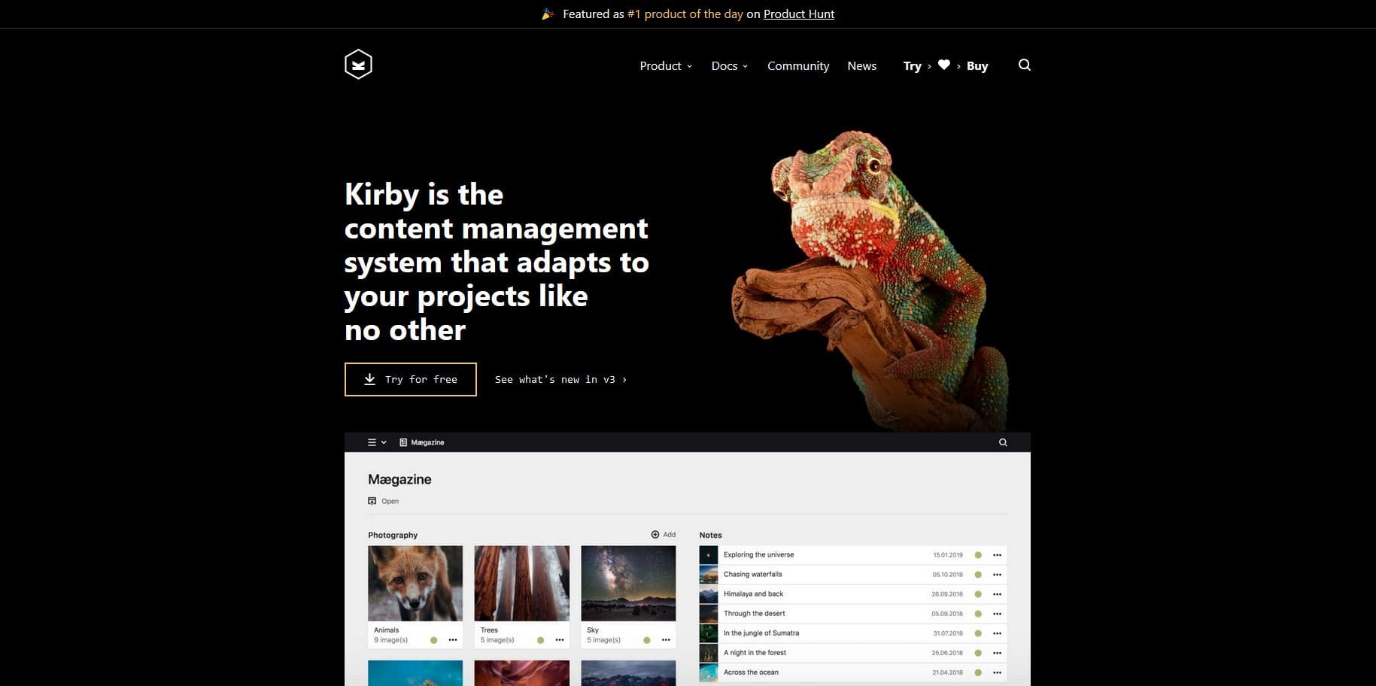Click the Add label in Photography section

[x=669, y=535]
